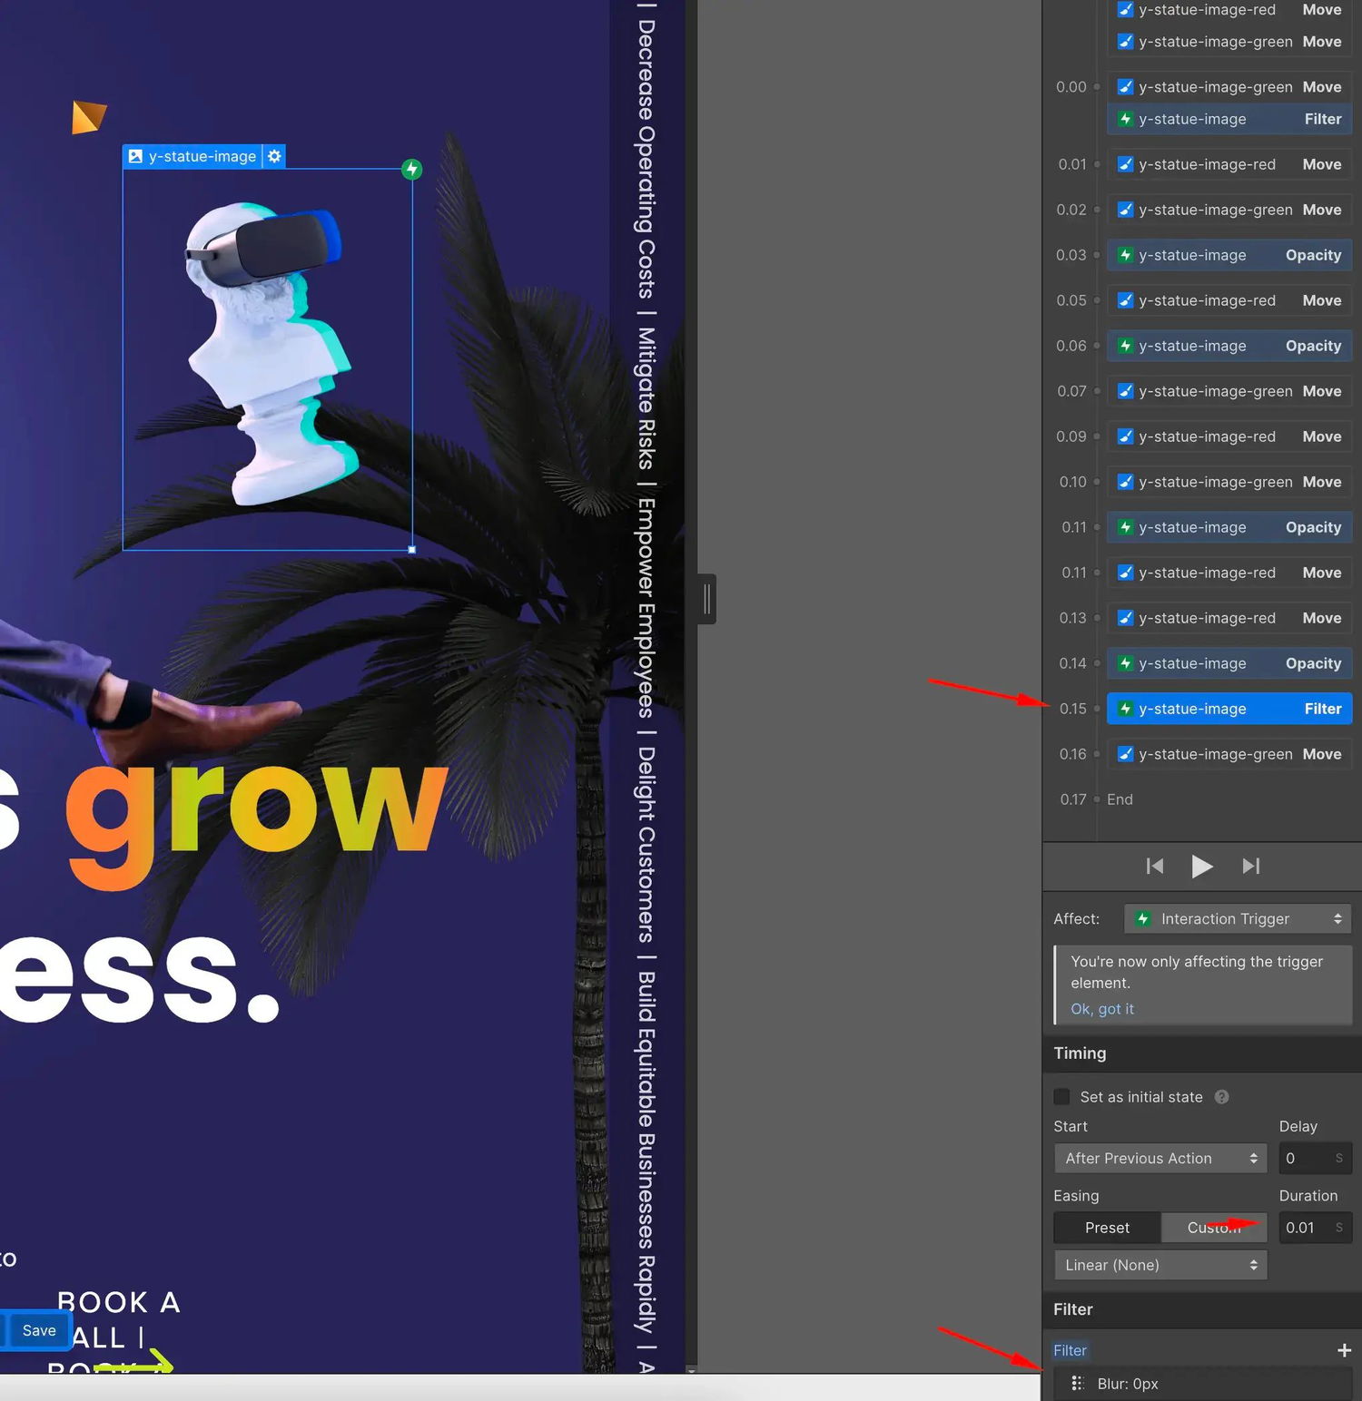Play the interaction animation preview
Image resolution: width=1362 pixels, height=1401 pixels.
click(x=1201, y=867)
